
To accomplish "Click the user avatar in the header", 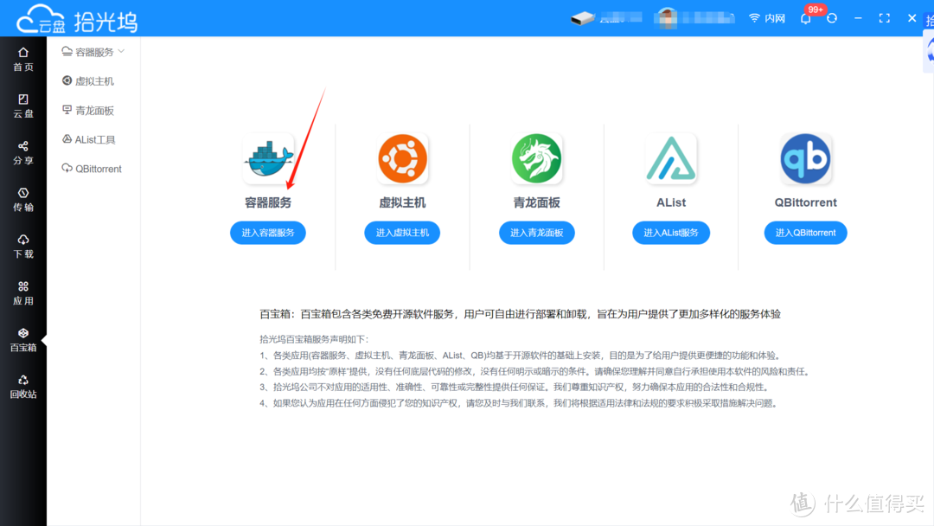I will 666,18.
